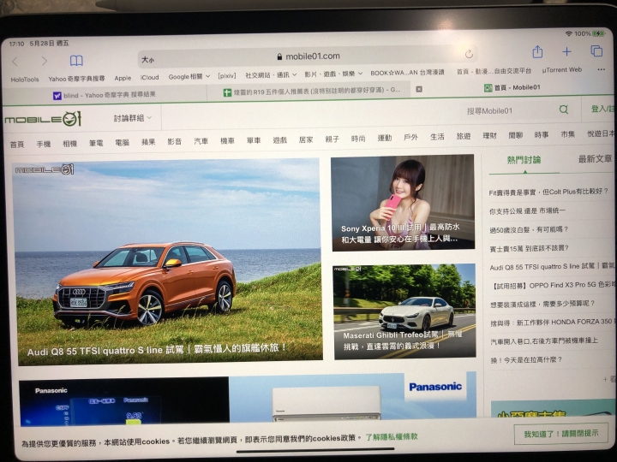The height and width of the screenshot is (462, 617).
Task: Open the Audi Q8 featured article image
Action: tap(169, 261)
